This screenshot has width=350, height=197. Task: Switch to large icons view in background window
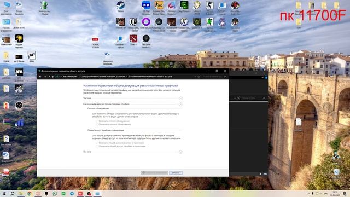pos(265,174)
